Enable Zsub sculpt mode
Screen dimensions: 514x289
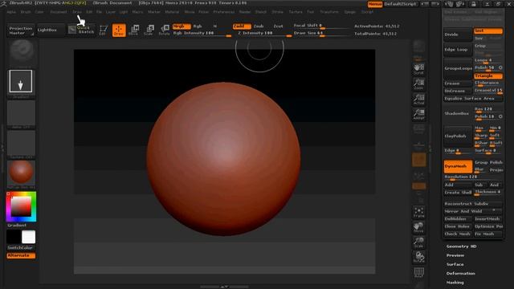click(259, 26)
